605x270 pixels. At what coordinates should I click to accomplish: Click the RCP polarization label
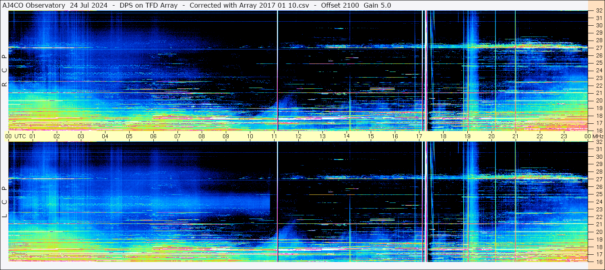(4, 71)
